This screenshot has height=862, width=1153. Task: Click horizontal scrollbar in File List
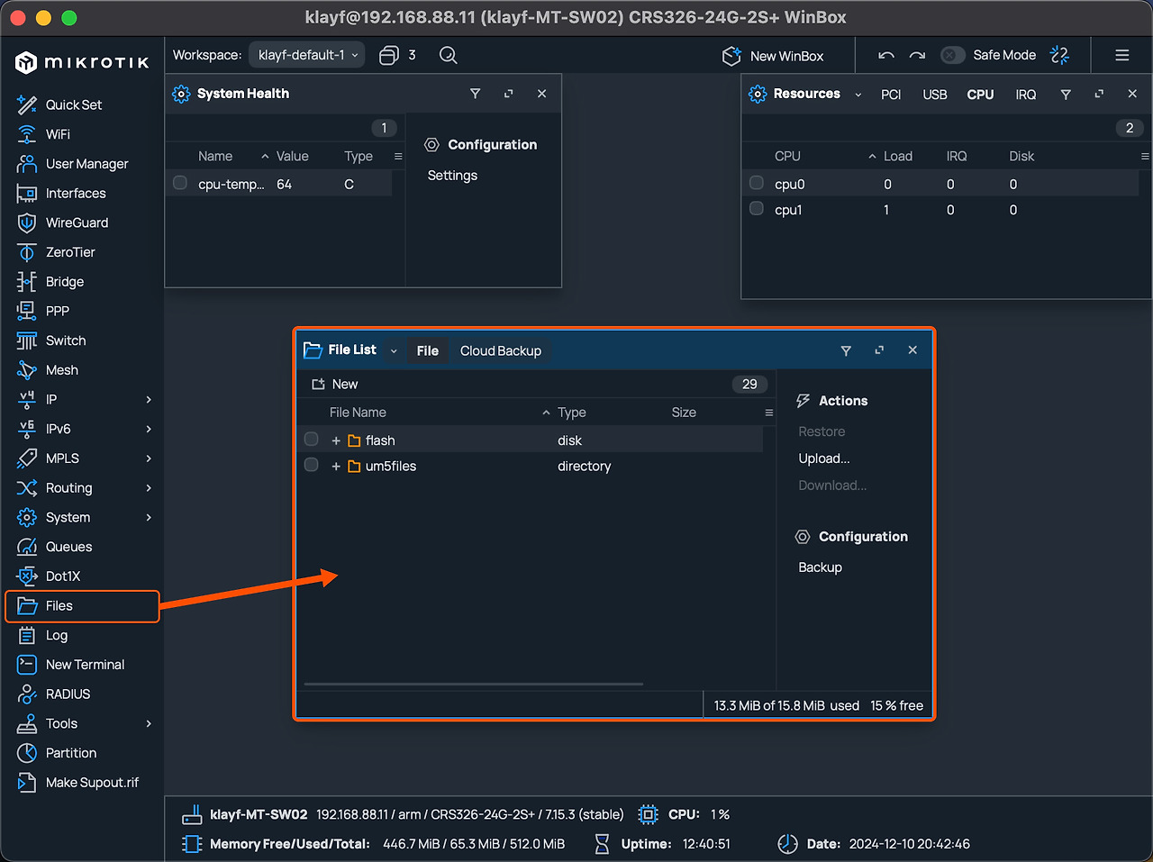(474, 685)
